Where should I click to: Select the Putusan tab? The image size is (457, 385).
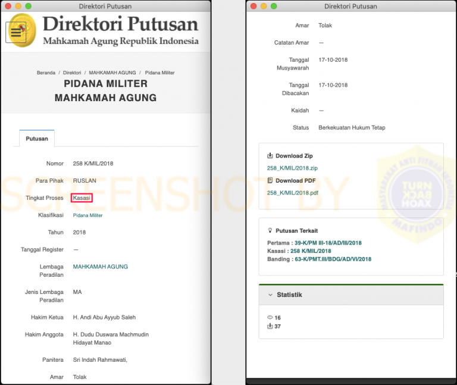37,139
